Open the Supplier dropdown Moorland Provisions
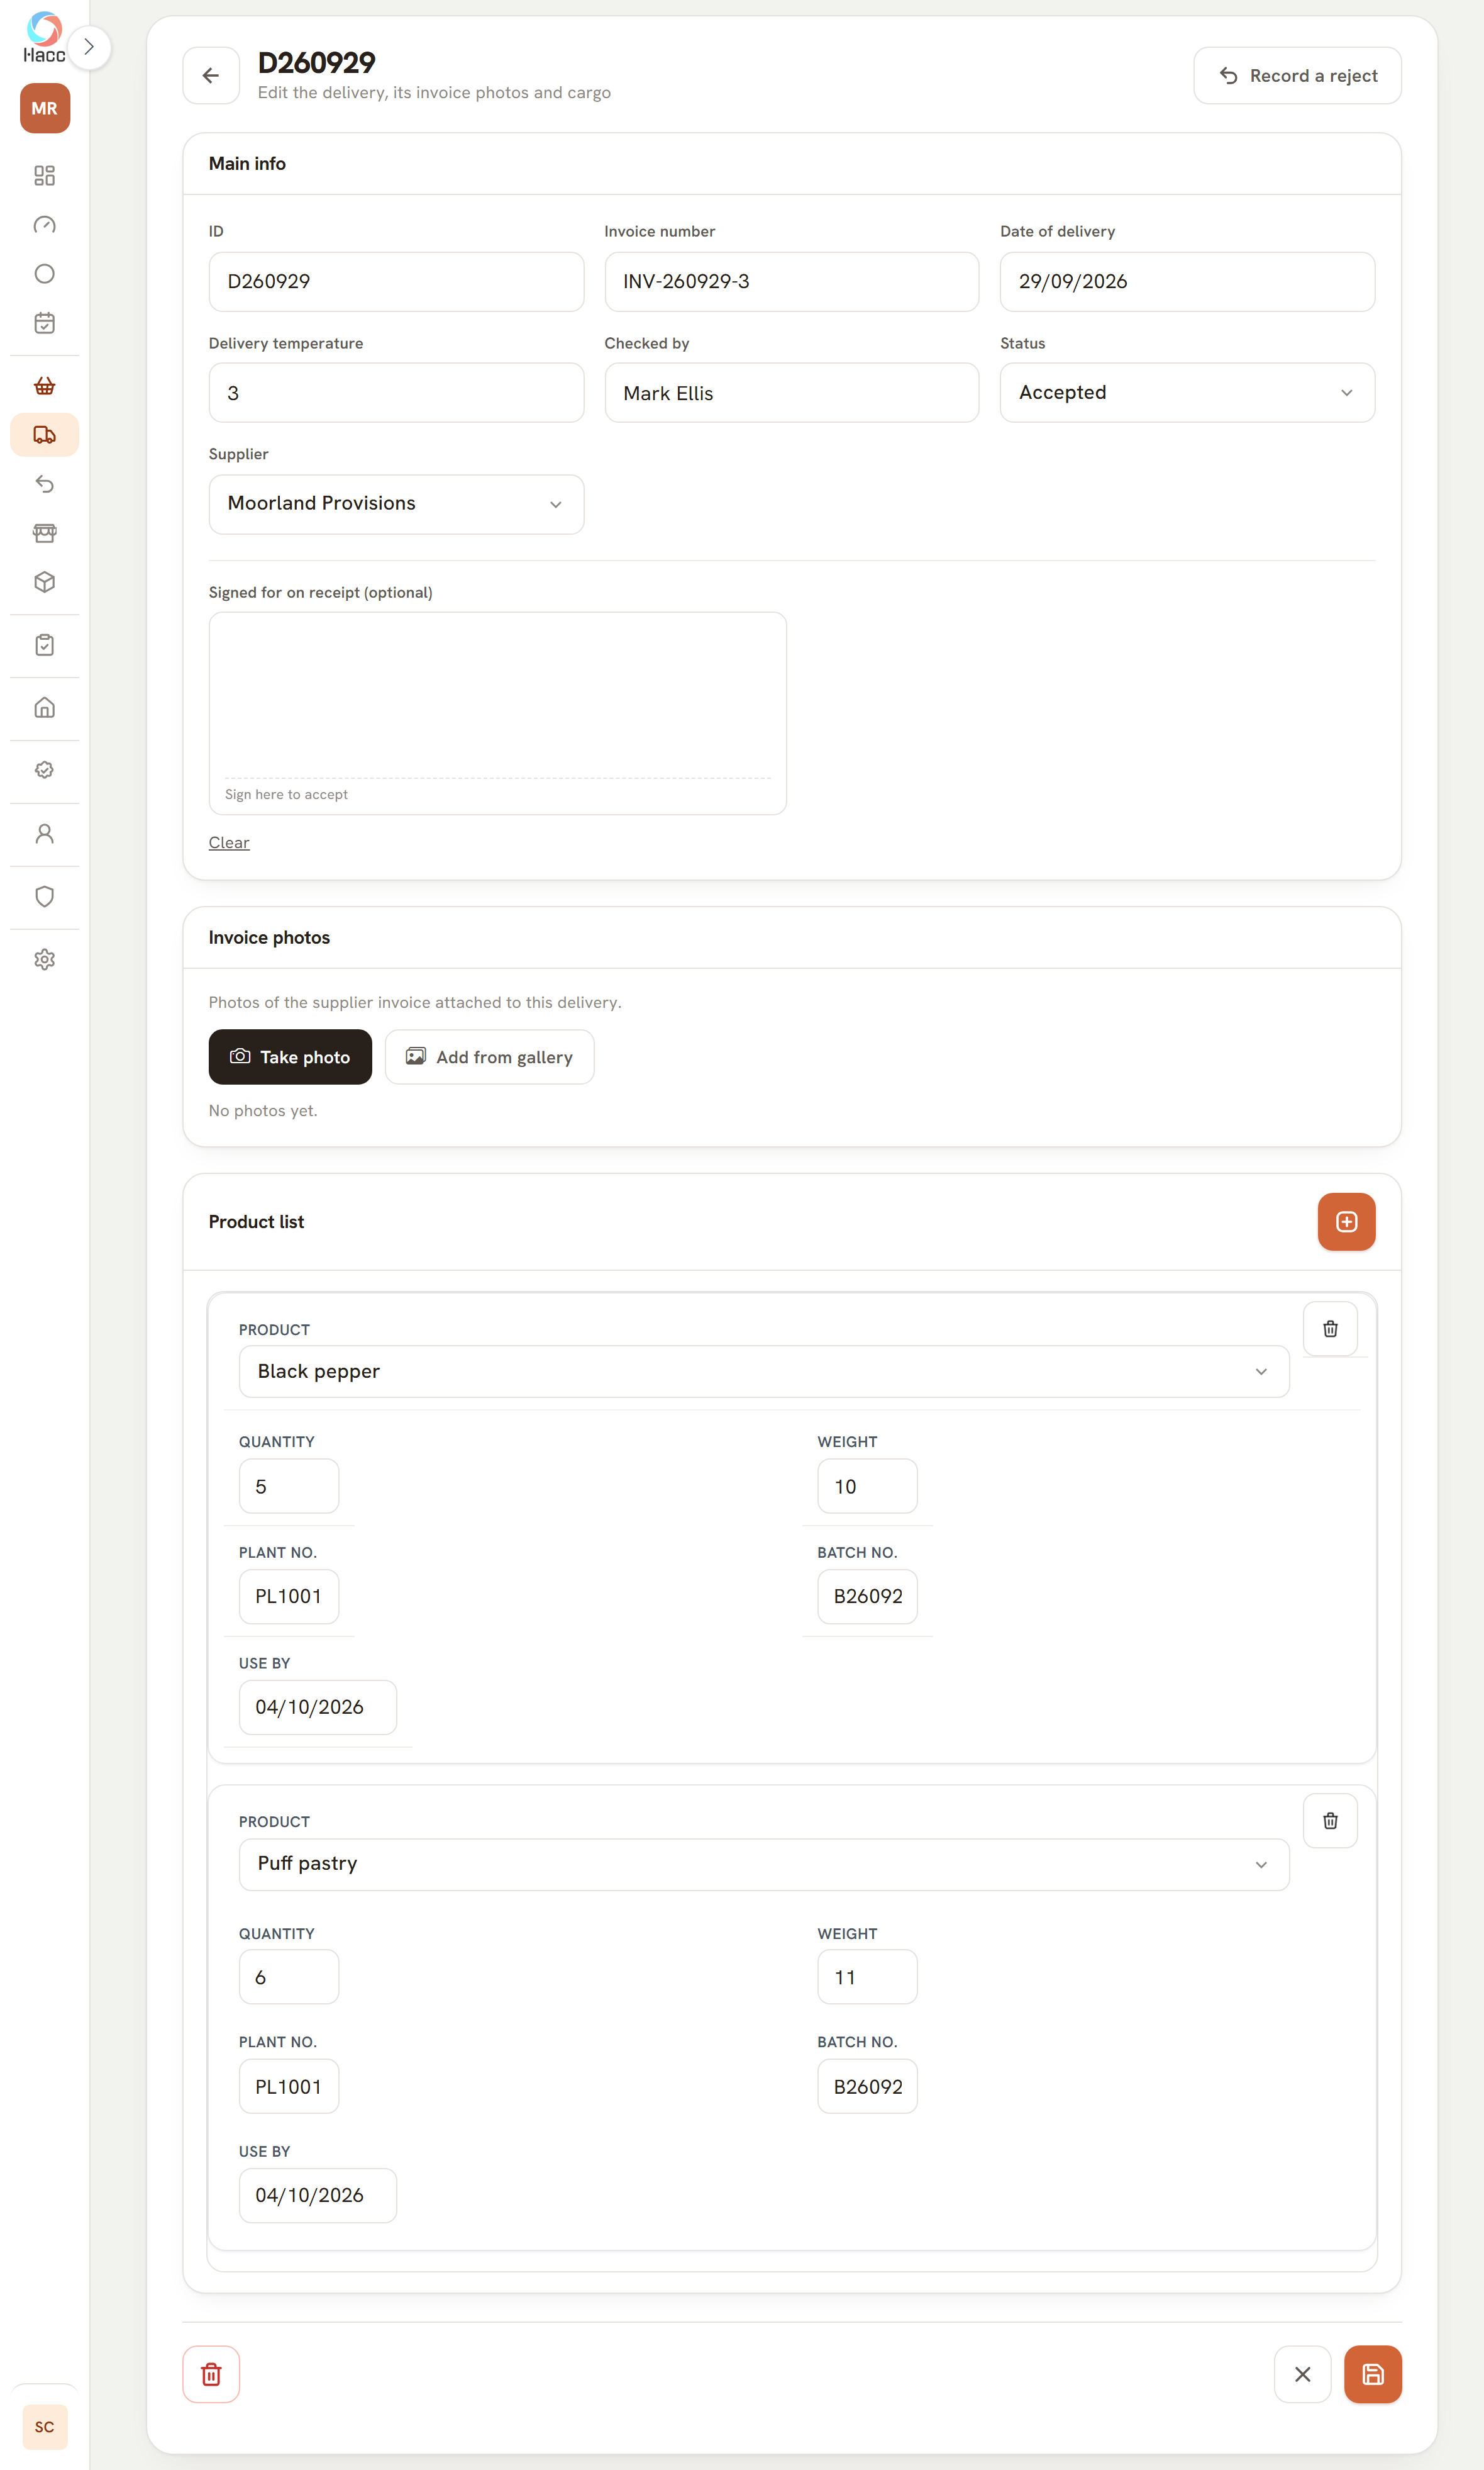Screen dimensions: 1484x2470 pos(396,503)
